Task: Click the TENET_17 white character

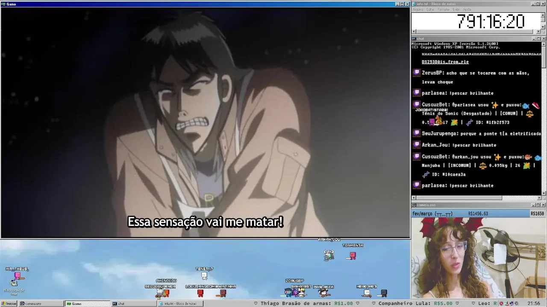Action: point(204,275)
